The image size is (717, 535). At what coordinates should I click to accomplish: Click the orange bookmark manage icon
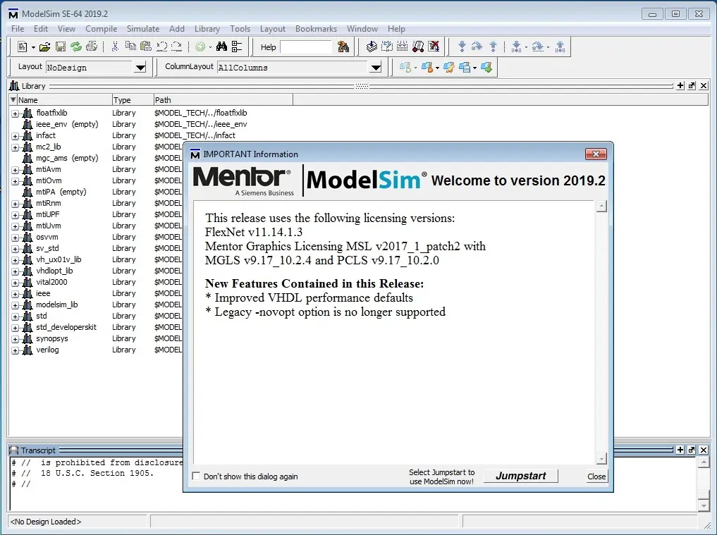coord(427,68)
